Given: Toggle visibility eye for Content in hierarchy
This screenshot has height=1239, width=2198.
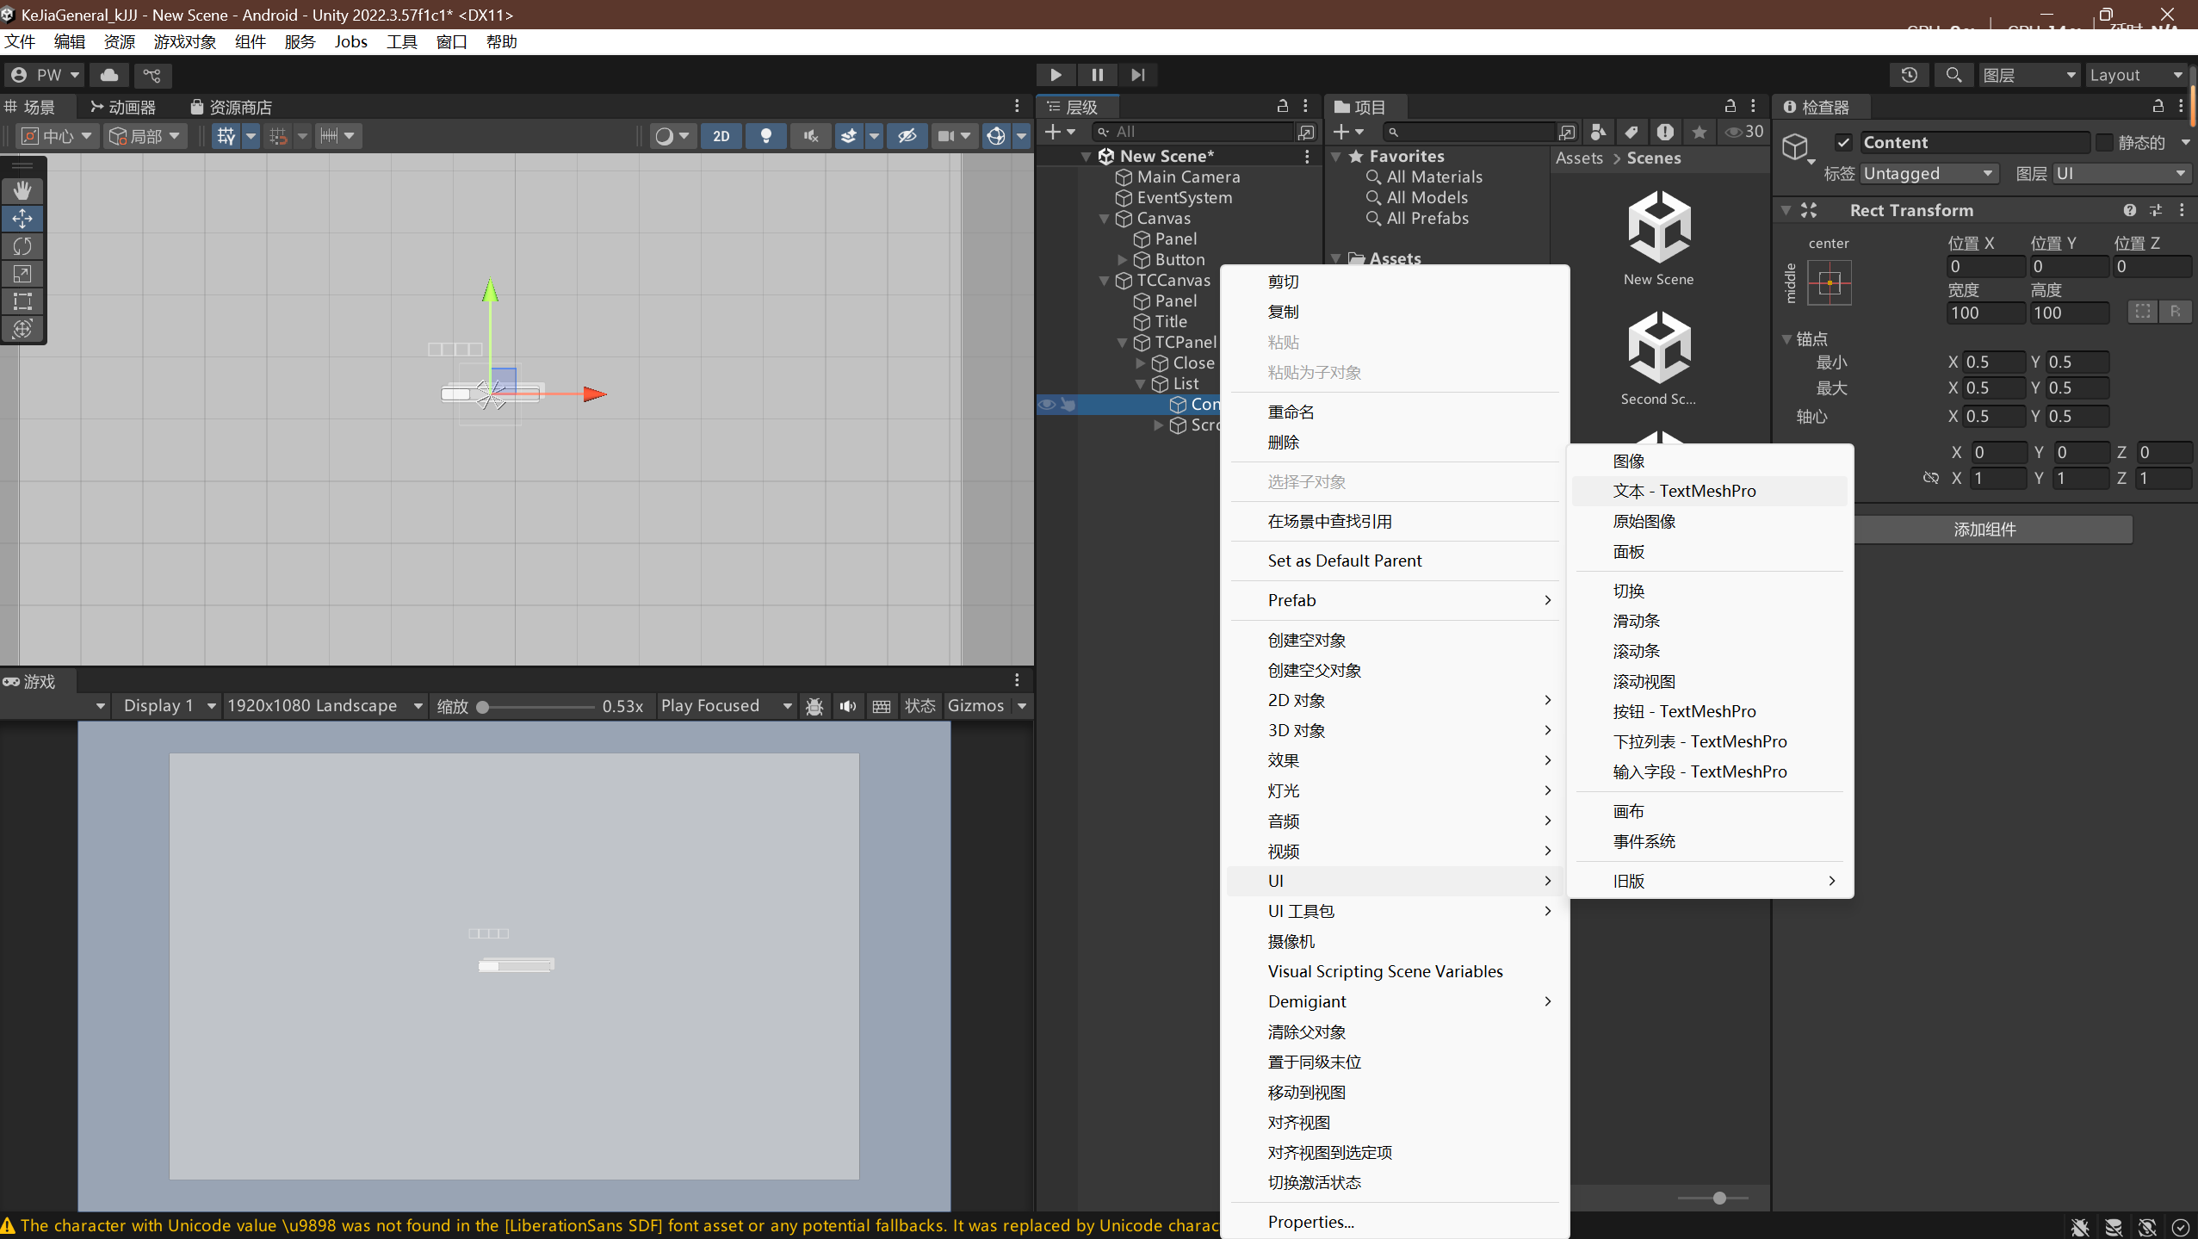Looking at the screenshot, I should point(1045,405).
